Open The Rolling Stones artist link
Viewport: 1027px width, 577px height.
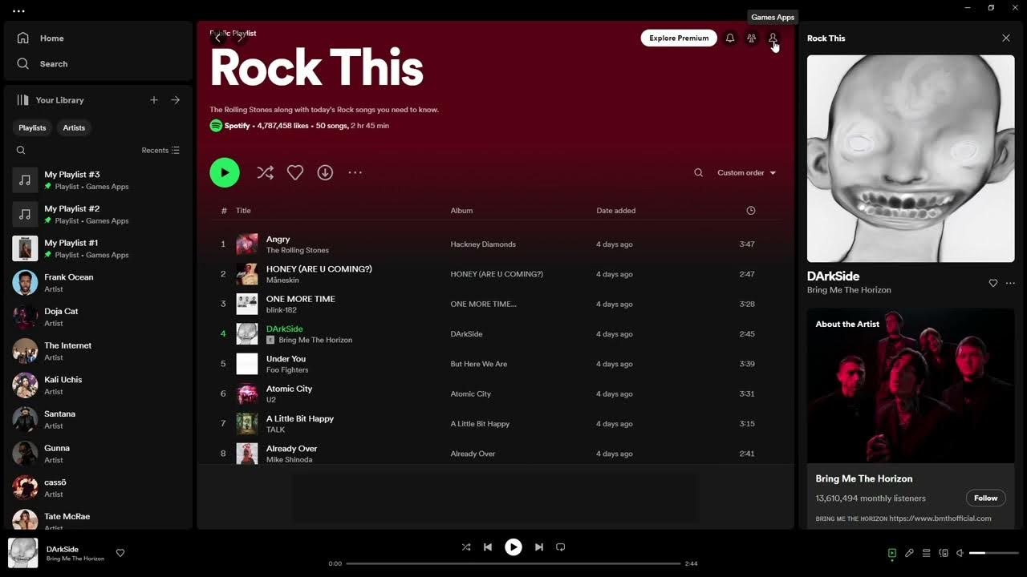tap(298, 250)
